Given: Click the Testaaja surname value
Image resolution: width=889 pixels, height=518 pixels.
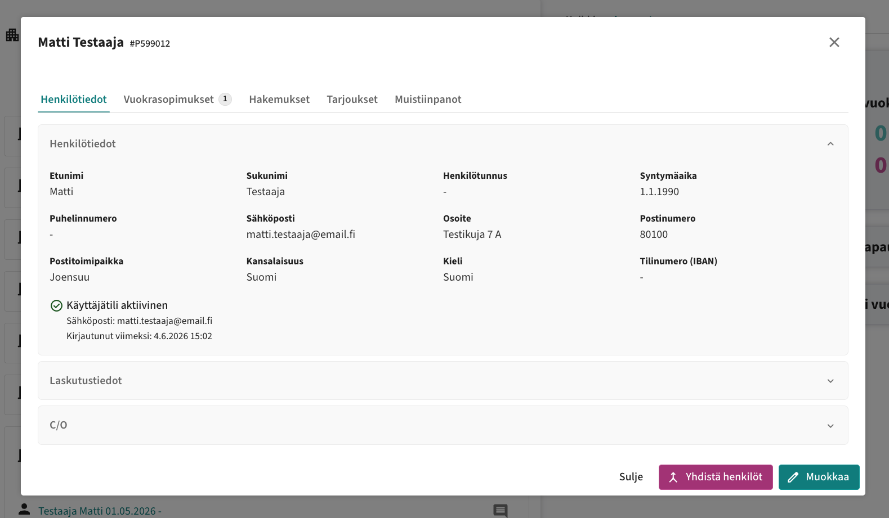Looking at the screenshot, I should [x=266, y=192].
